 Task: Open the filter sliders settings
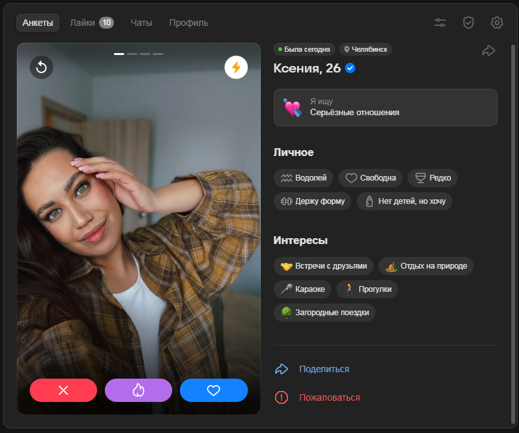click(440, 23)
